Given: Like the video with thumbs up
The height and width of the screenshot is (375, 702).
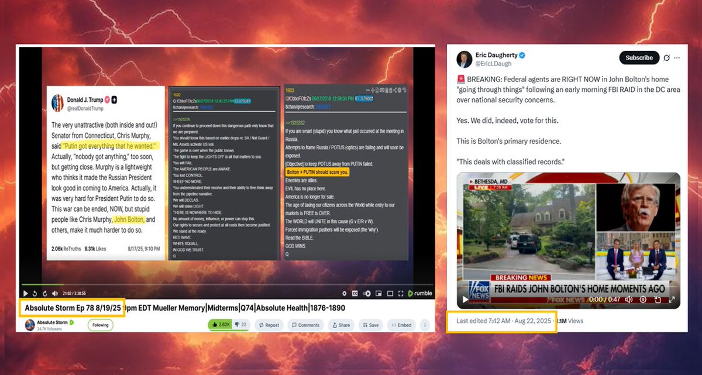Looking at the screenshot, I should click(x=221, y=325).
